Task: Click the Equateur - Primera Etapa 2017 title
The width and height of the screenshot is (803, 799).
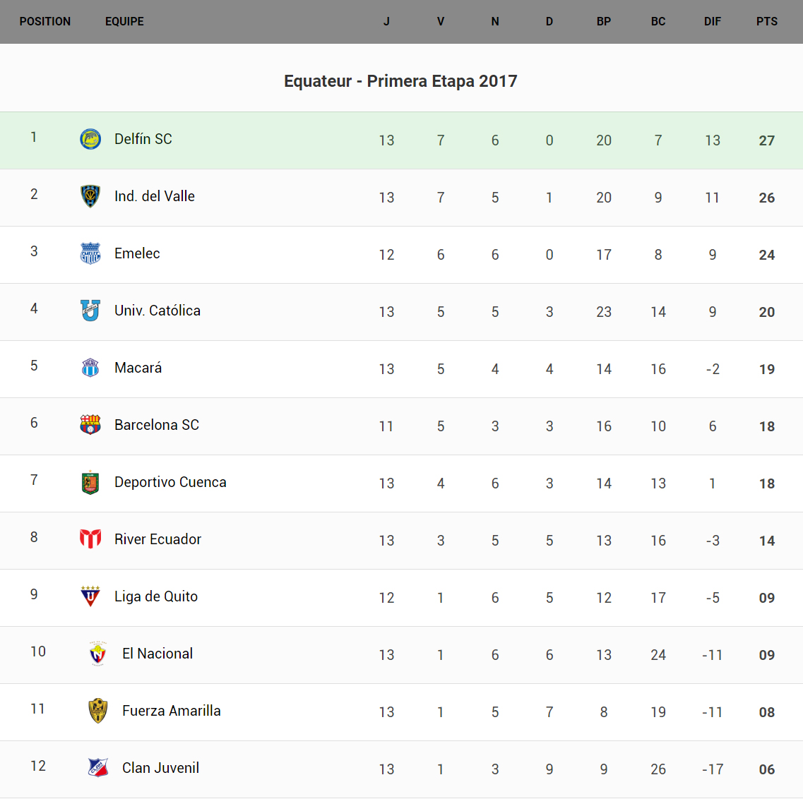Action: click(x=400, y=81)
